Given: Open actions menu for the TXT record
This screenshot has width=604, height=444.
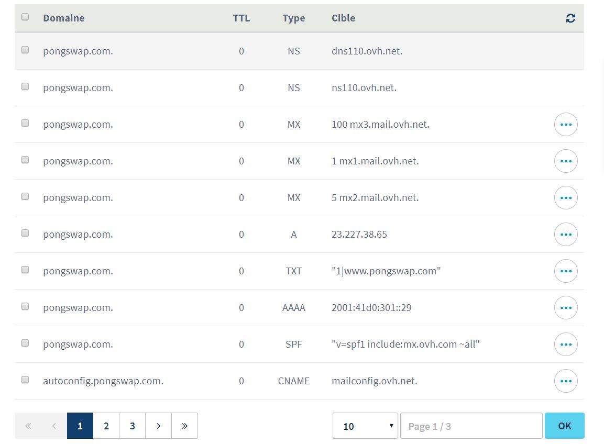Looking at the screenshot, I should pyautogui.click(x=566, y=271).
